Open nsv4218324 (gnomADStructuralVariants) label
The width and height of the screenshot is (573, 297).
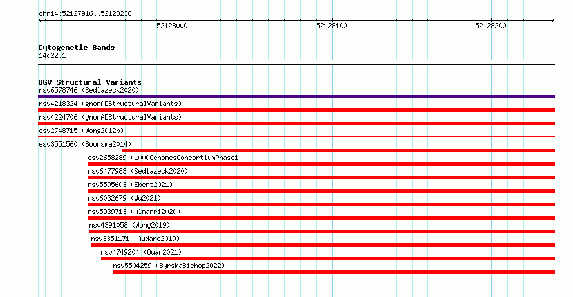[110, 104]
